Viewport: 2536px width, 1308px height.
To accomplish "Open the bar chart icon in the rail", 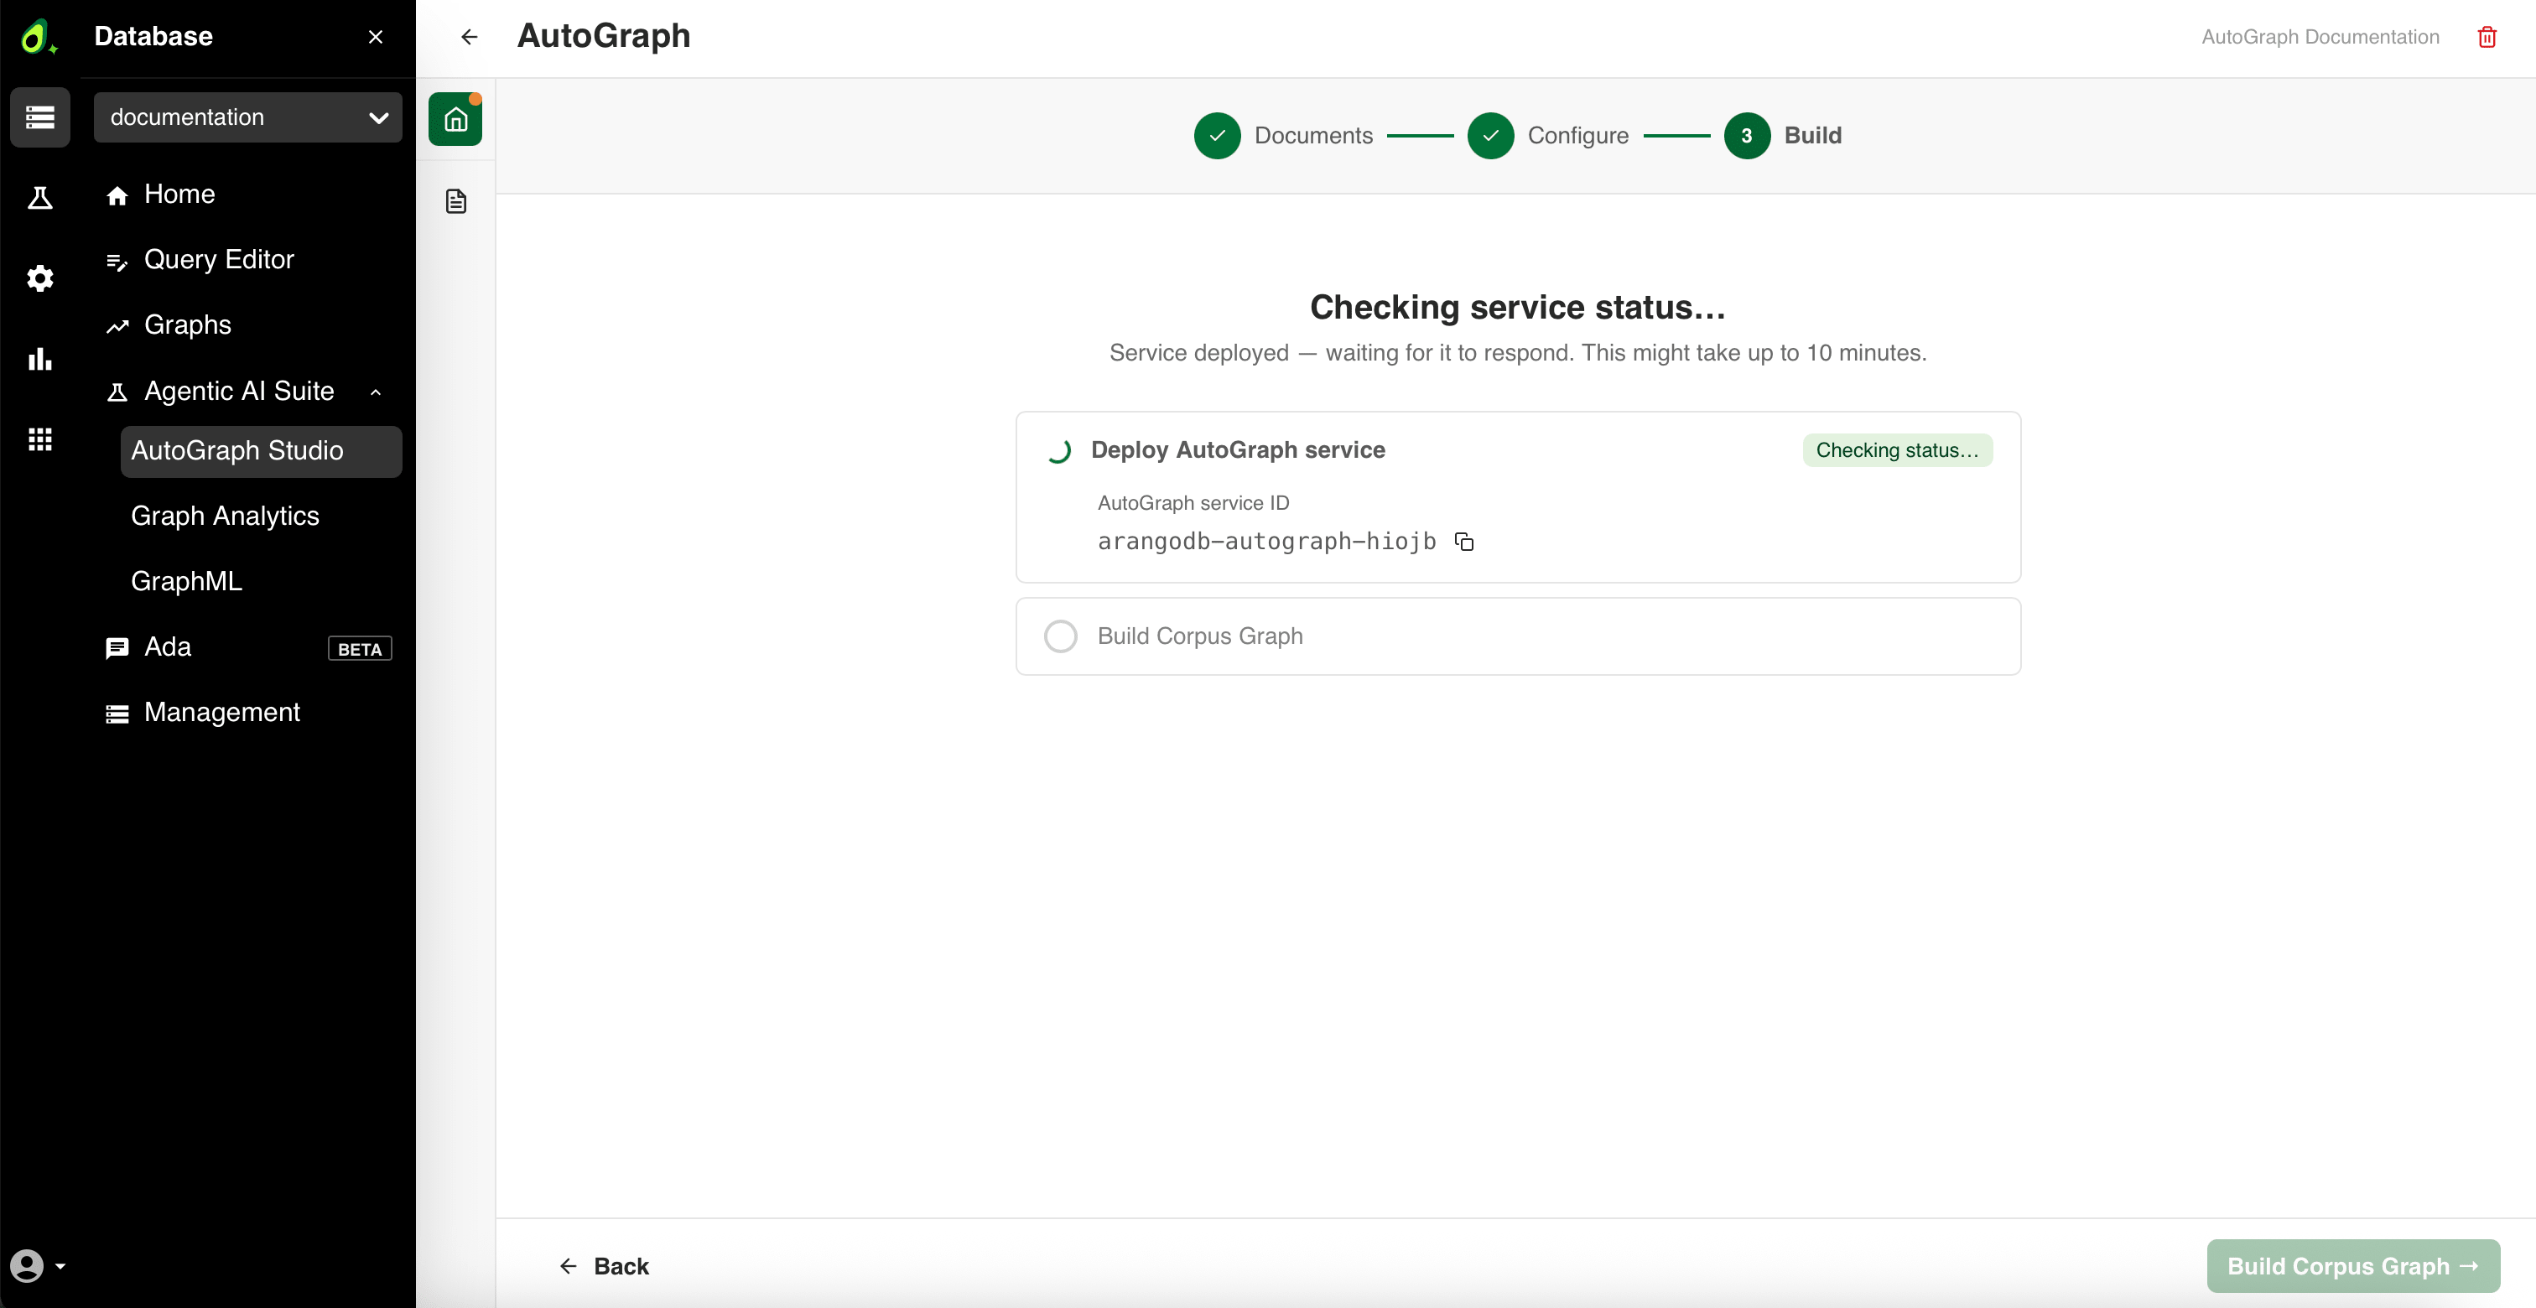I will (40, 359).
